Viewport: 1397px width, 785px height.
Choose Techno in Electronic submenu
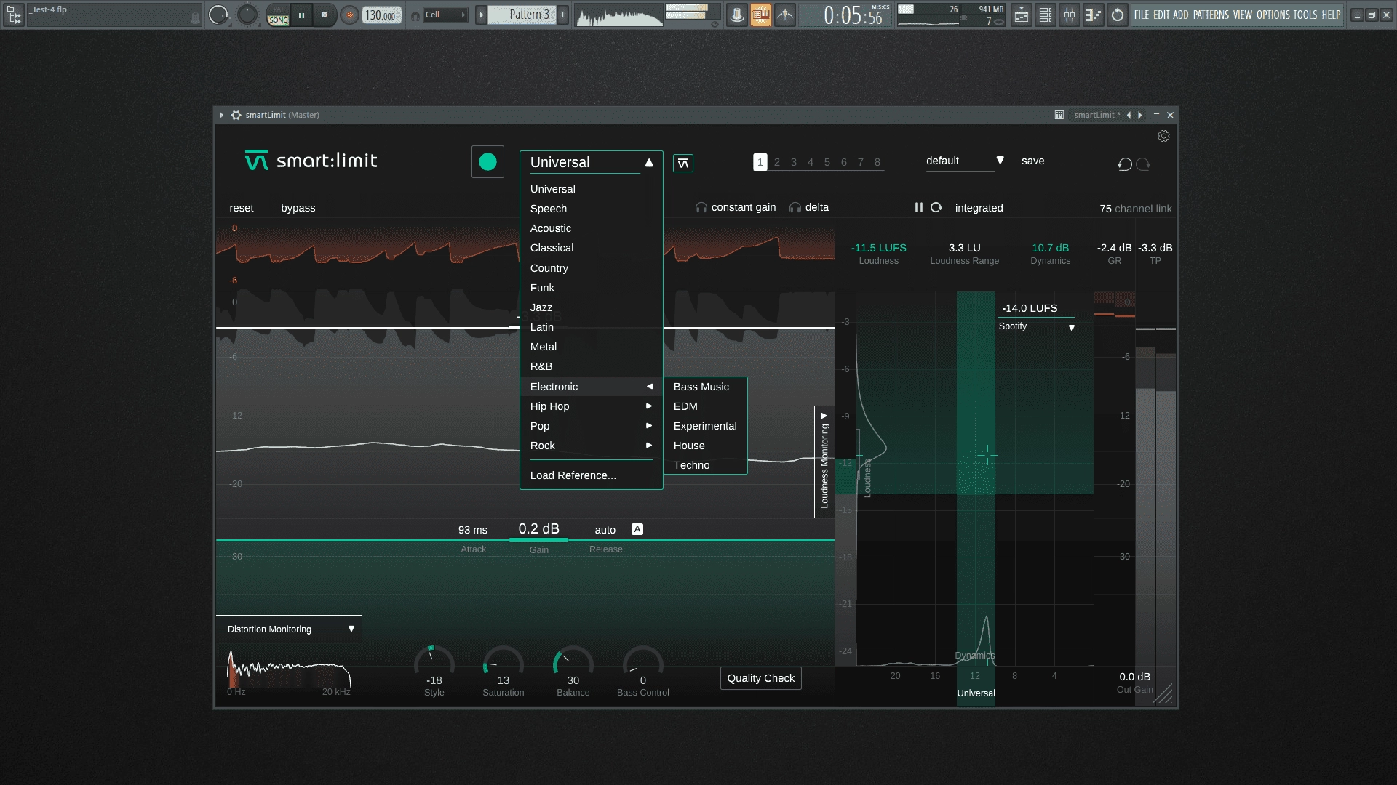click(705, 465)
